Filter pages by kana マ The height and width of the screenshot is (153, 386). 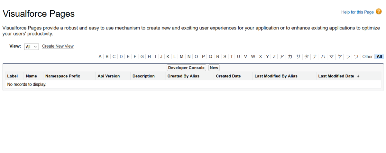[x=331, y=57]
